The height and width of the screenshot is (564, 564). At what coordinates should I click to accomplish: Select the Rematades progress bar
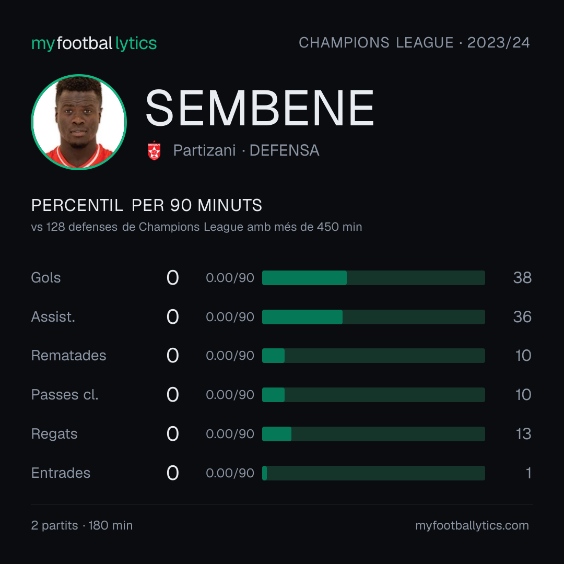point(373,356)
